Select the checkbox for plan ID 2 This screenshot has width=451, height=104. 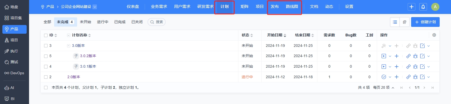[46, 77]
